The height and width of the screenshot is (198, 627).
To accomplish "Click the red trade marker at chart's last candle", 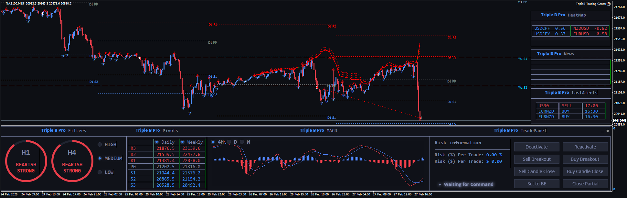I will [x=420, y=118].
